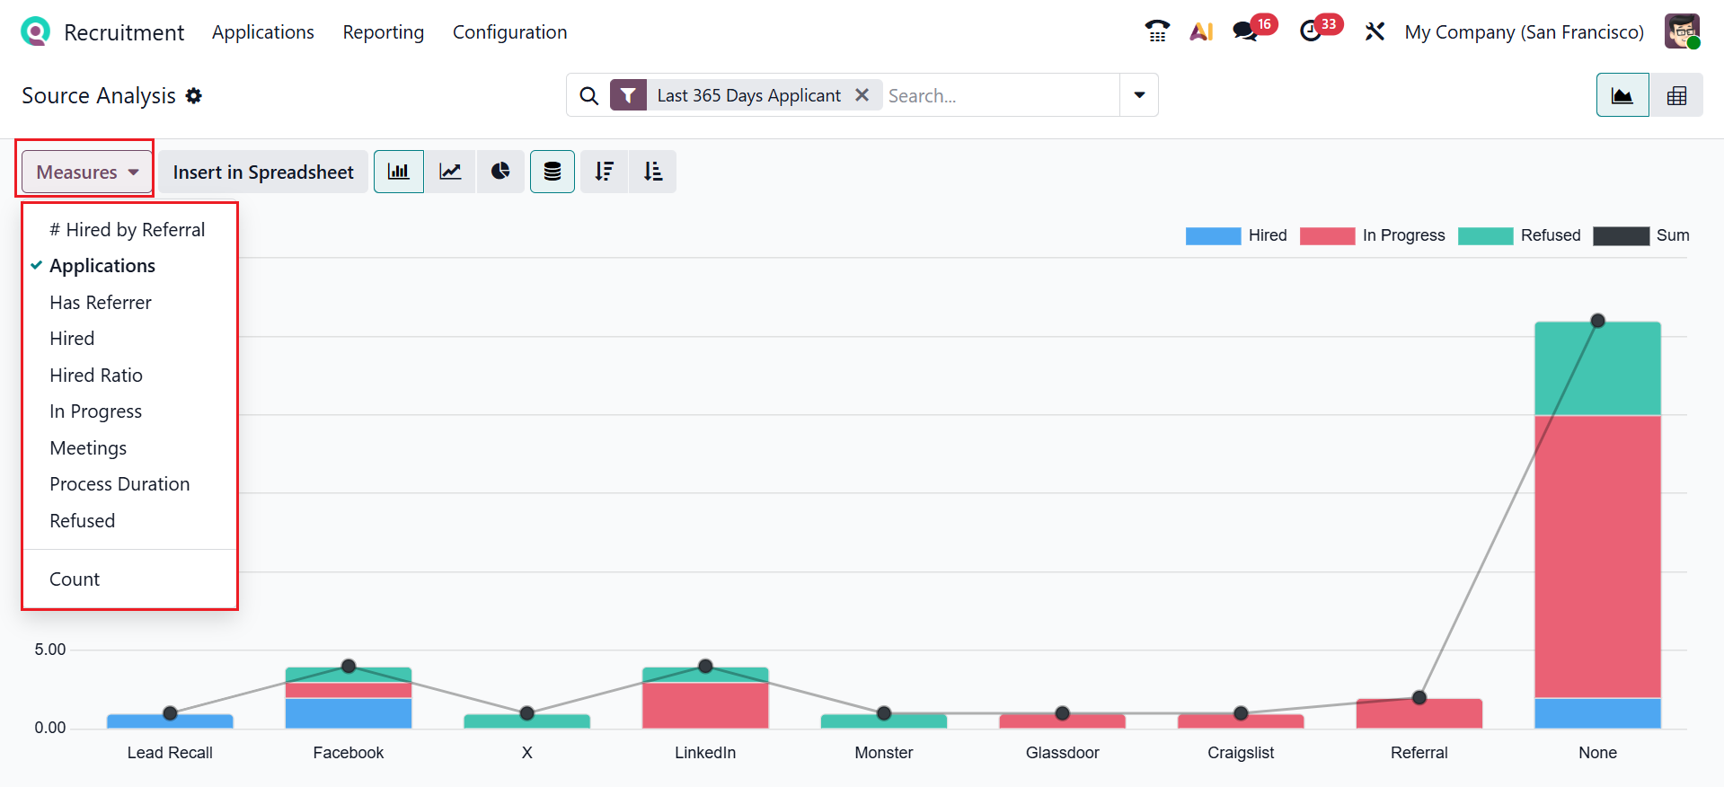The image size is (1724, 787).
Task: Open the pivot table view
Action: pos(1676,95)
